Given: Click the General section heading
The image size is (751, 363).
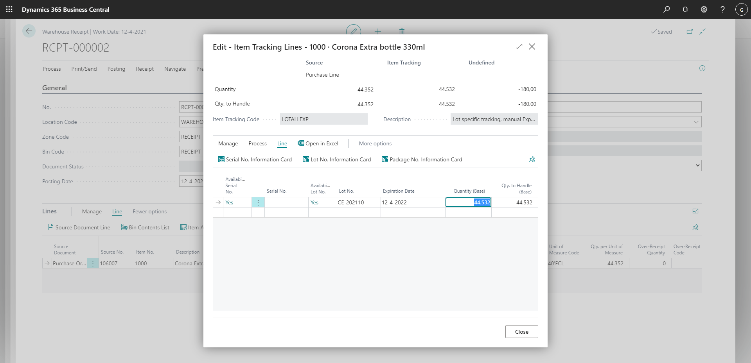Looking at the screenshot, I should [54, 88].
